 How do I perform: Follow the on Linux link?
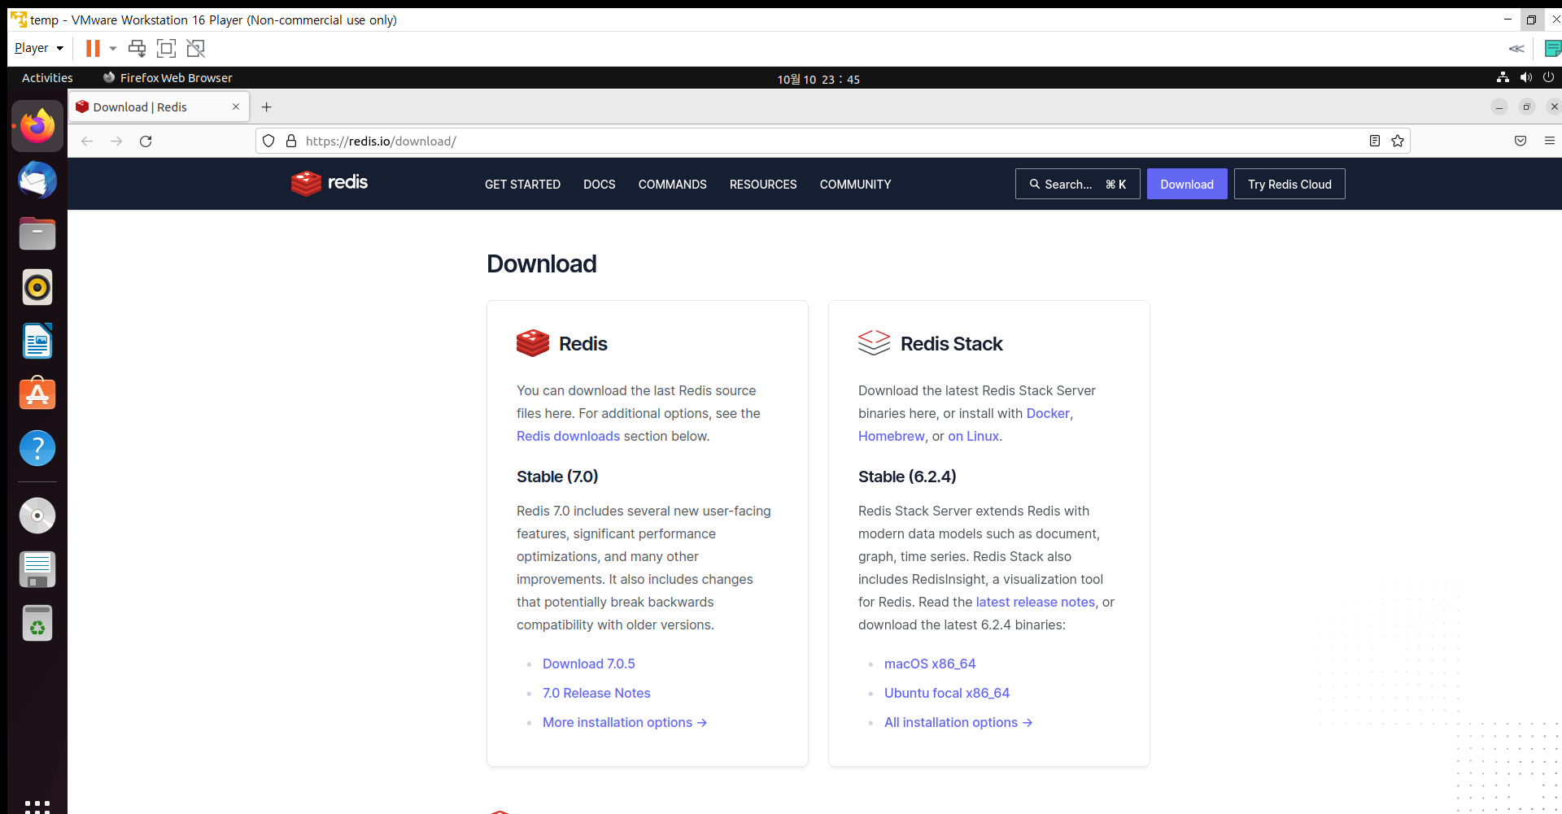click(x=973, y=436)
